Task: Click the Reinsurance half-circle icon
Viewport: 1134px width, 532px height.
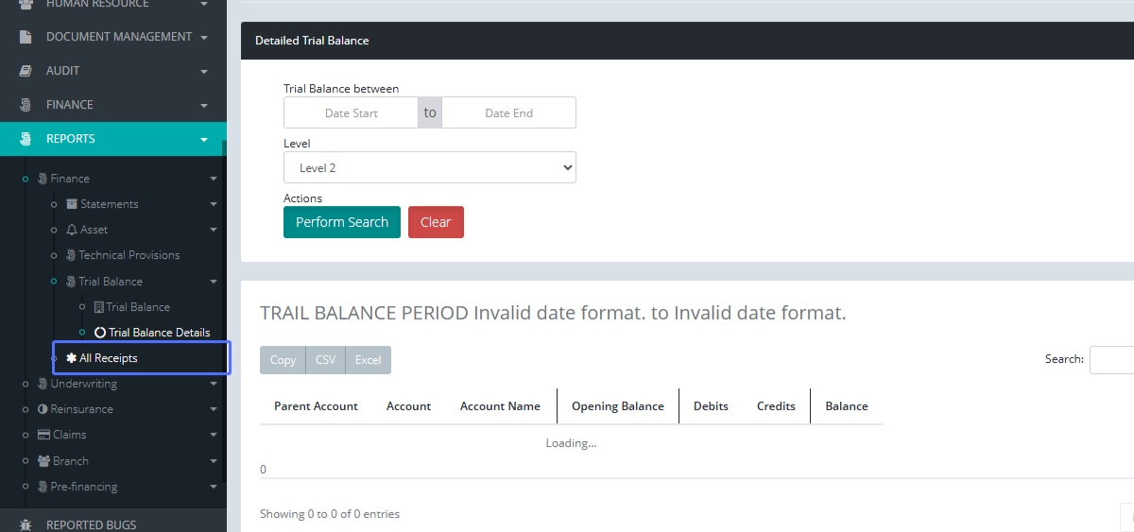Action: pos(43,409)
